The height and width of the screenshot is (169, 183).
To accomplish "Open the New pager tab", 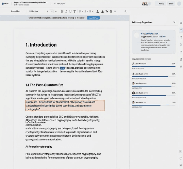I will coord(60,4).
